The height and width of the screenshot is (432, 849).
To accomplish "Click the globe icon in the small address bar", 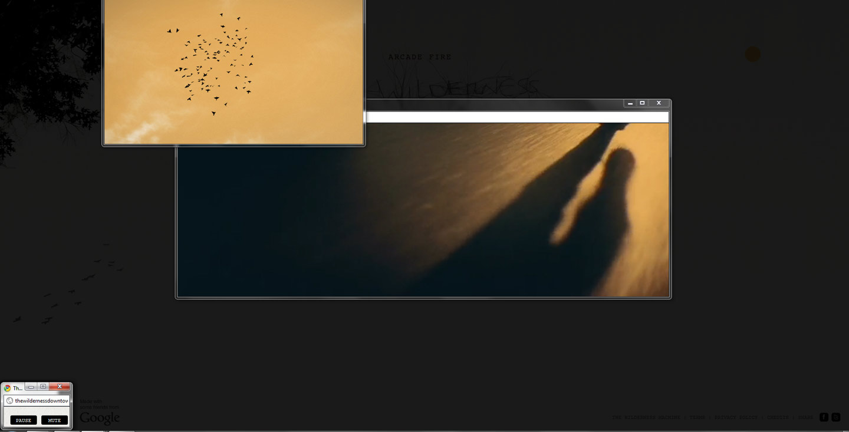I will (x=9, y=400).
